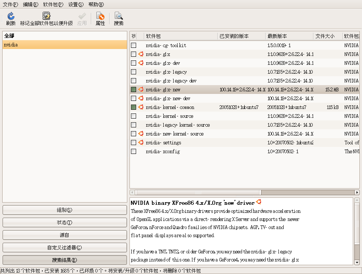362x274 pixels.
Task: Click Ubuntu support icon beside nvidia-glx
Action: tap(141, 54)
